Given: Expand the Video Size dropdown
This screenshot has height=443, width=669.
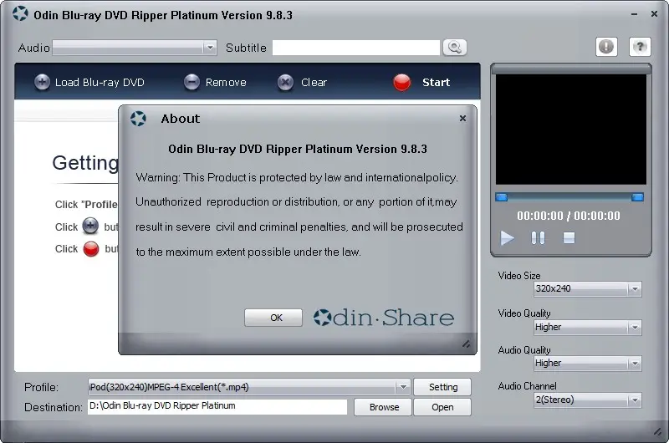Looking at the screenshot, I should 635,289.
